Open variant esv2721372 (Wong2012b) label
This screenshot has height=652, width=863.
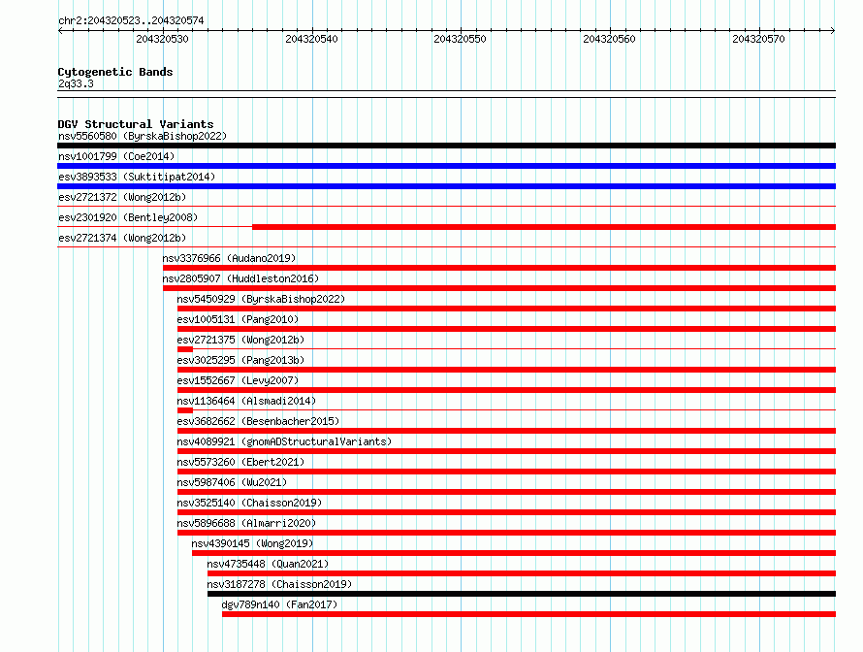coord(122,197)
